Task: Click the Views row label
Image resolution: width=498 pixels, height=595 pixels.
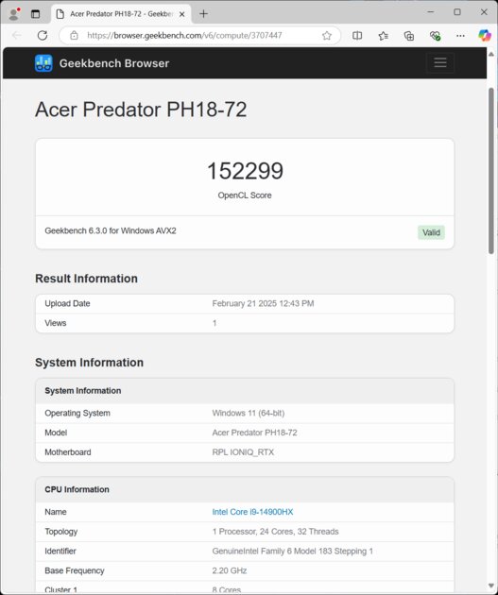Action: click(56, 323)
